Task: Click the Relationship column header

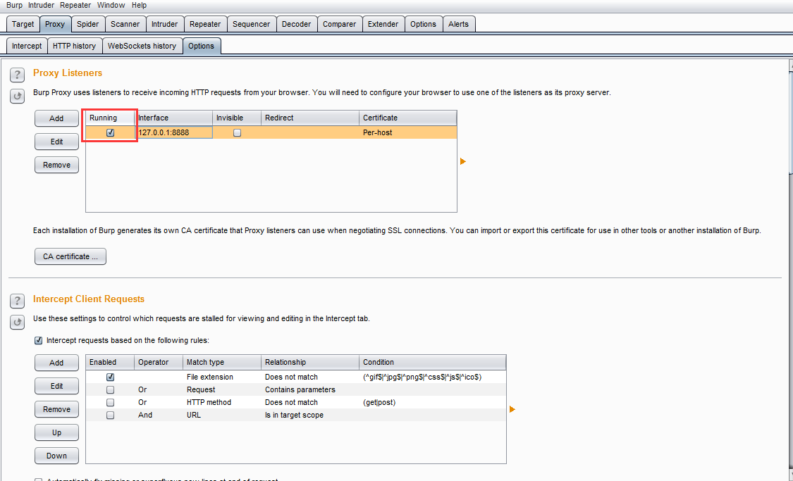Action: (310, 362)
